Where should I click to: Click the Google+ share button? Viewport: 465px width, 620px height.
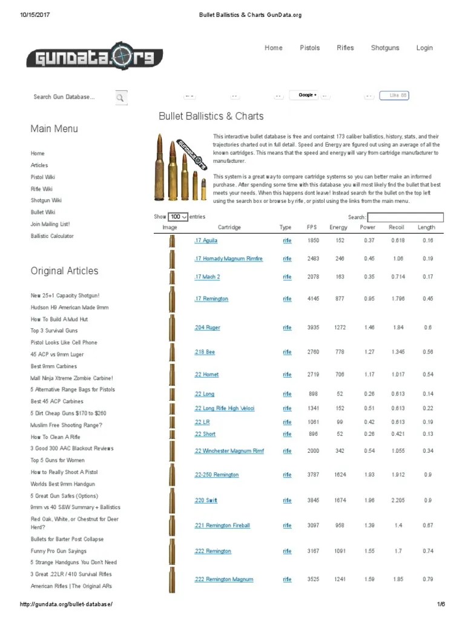[x=304, y=95]
